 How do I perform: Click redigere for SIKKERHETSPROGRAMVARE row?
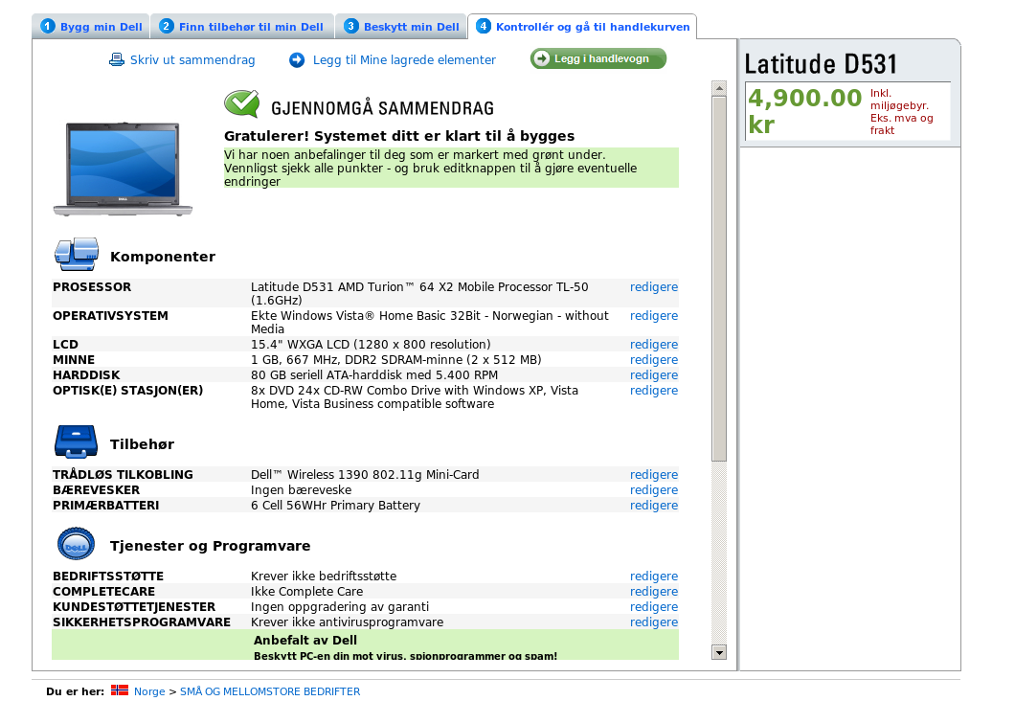pyautogui.click(x=654, y=622)
